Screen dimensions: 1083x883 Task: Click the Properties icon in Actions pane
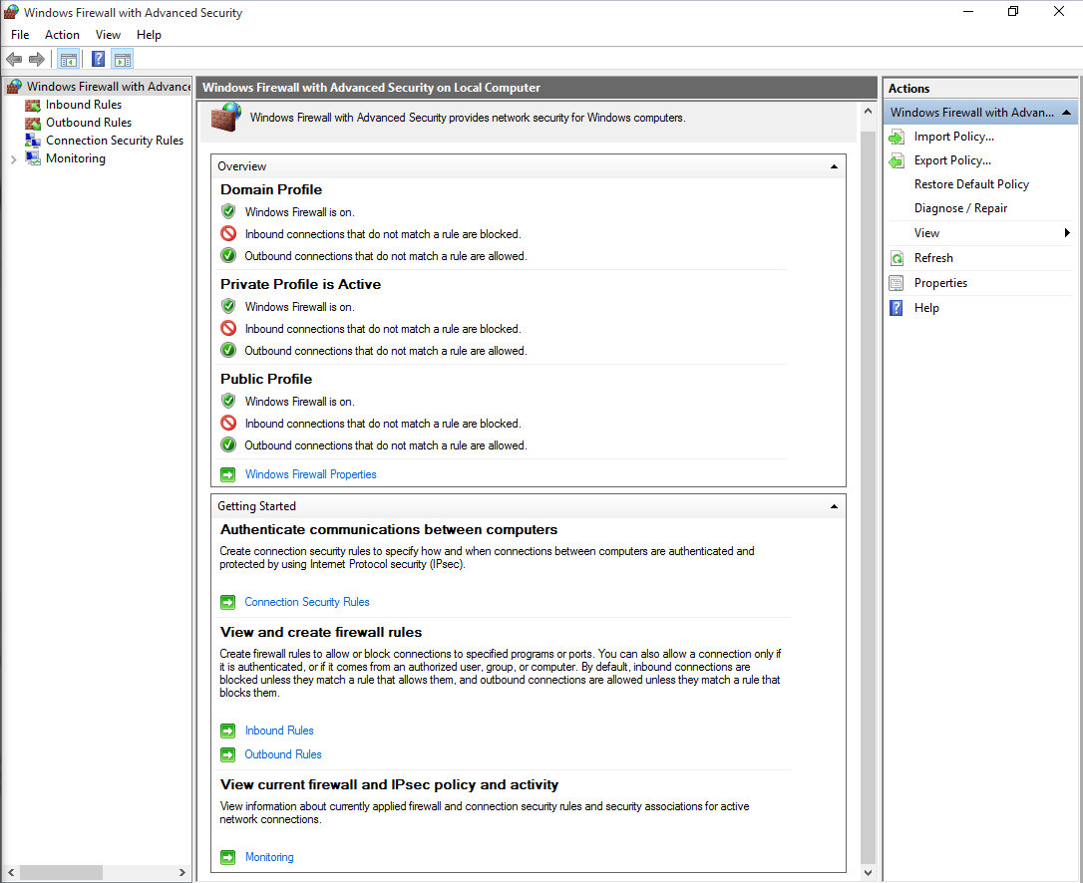[897, 283]
